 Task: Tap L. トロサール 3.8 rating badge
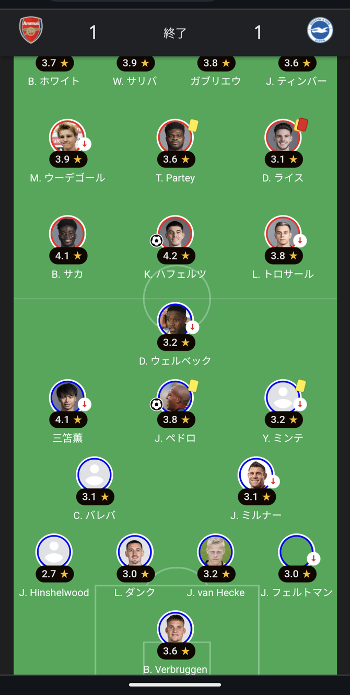[x=283, y=256]
